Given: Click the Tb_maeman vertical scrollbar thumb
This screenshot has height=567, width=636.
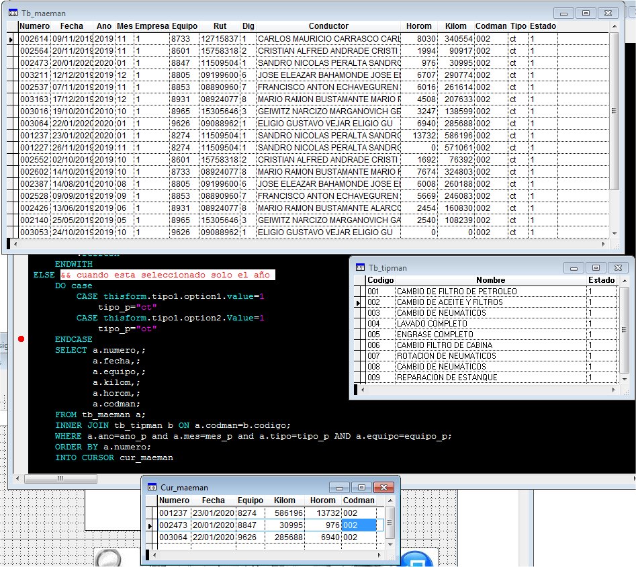Looking at the screenshot, I should tap(615, 111).
